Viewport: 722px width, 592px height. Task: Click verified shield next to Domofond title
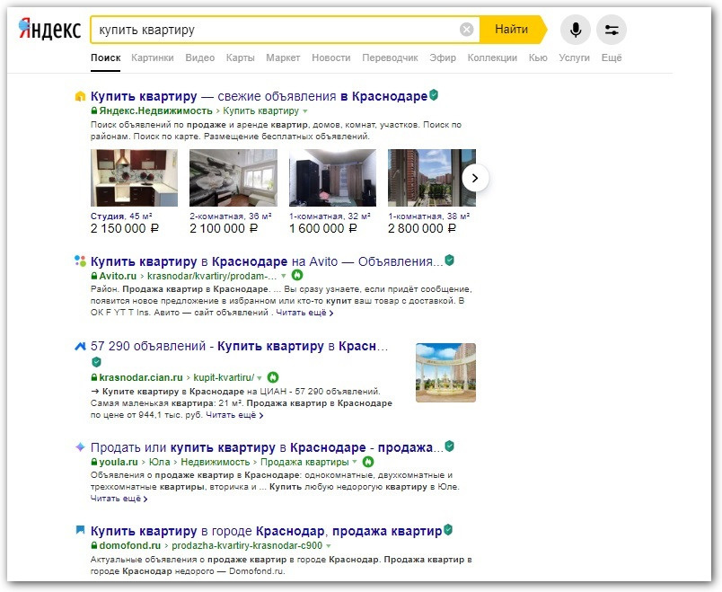point(447,530)
